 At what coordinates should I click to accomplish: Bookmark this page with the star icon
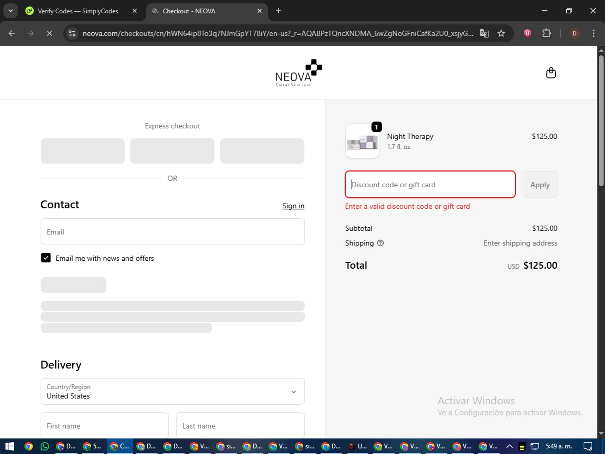pyautogui.click(x=501, y=33)
